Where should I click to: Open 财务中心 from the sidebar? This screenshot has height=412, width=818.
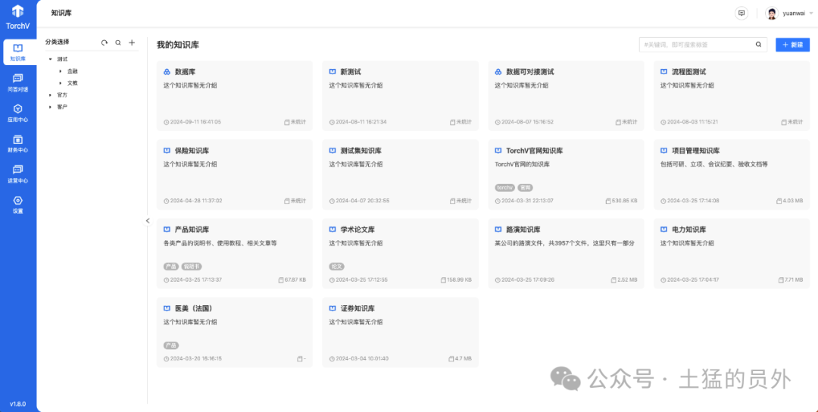(17, 143)
